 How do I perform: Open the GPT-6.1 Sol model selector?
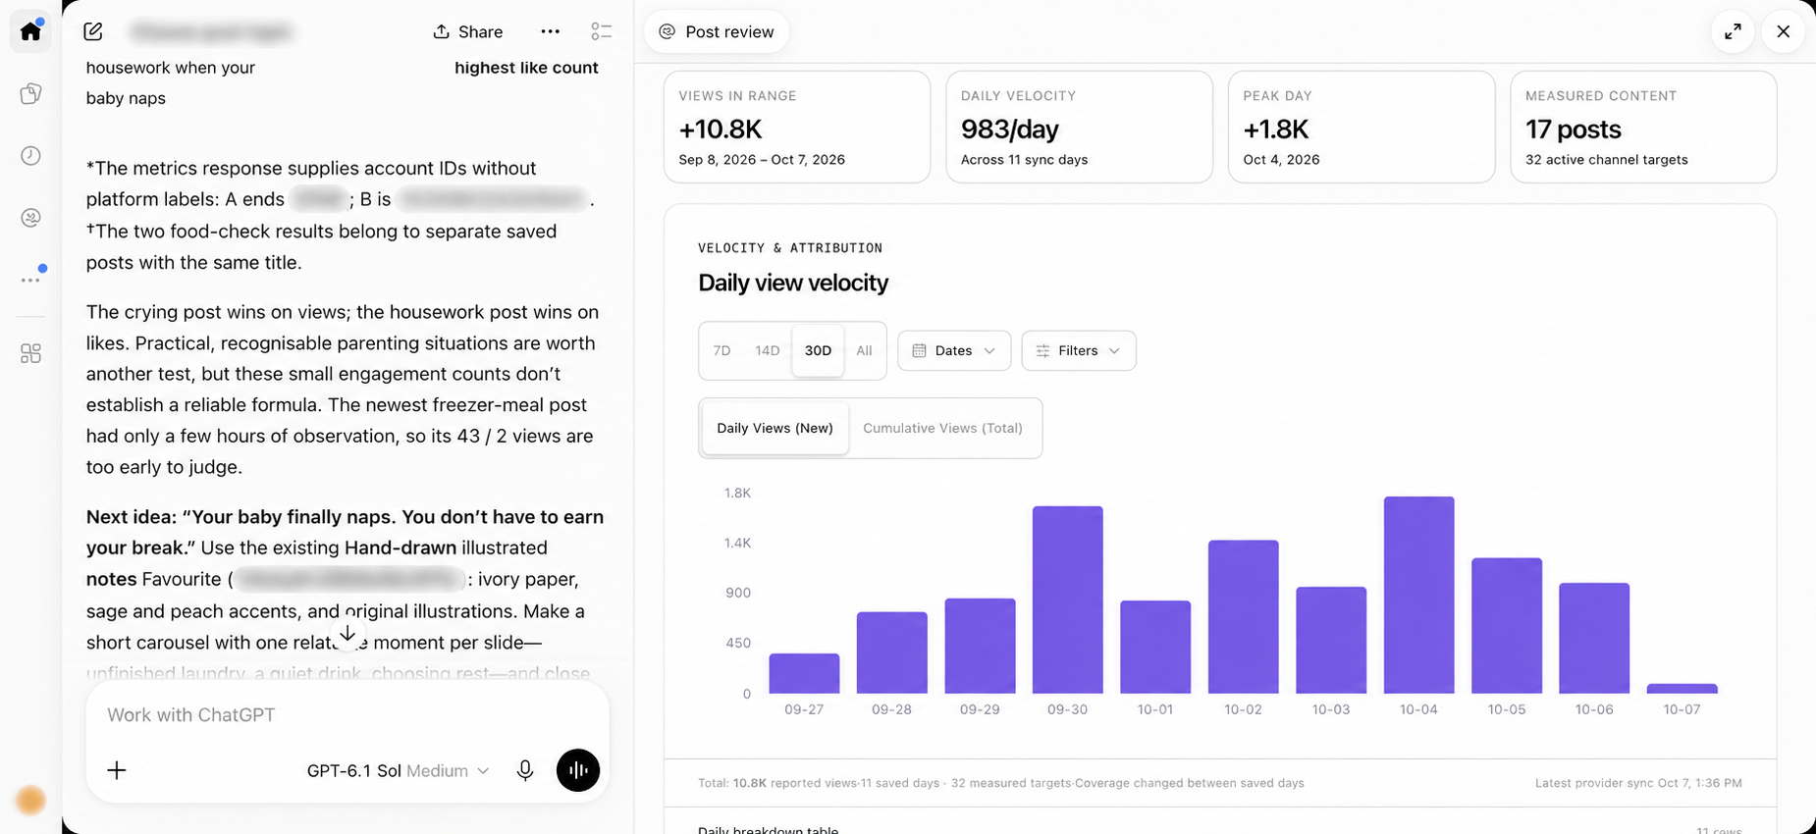399,770
